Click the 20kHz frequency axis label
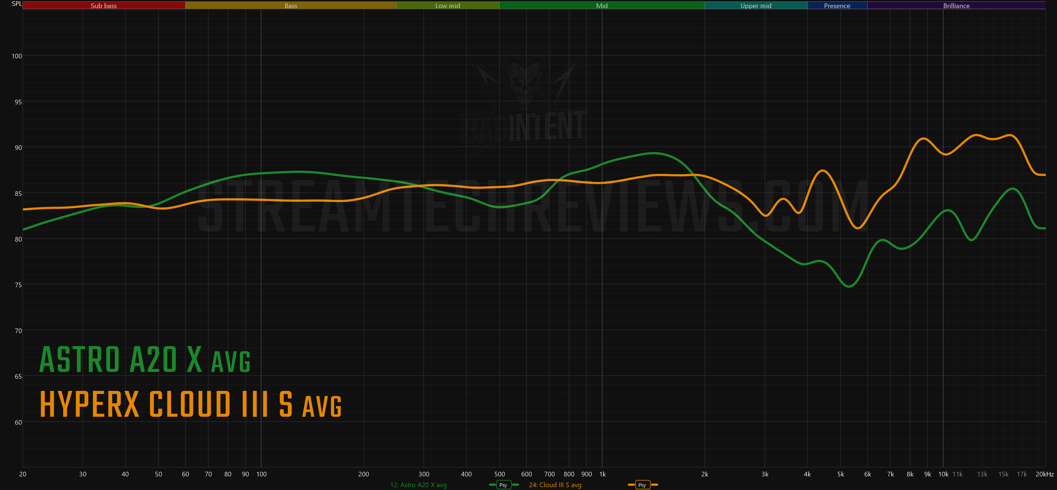1057x490 pixels. pyautogui.click(x=1044, y=474)
